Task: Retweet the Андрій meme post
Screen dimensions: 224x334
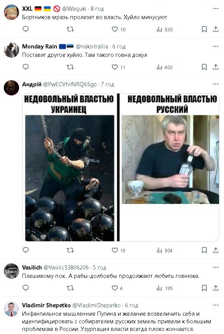Action: coord(70,250)
